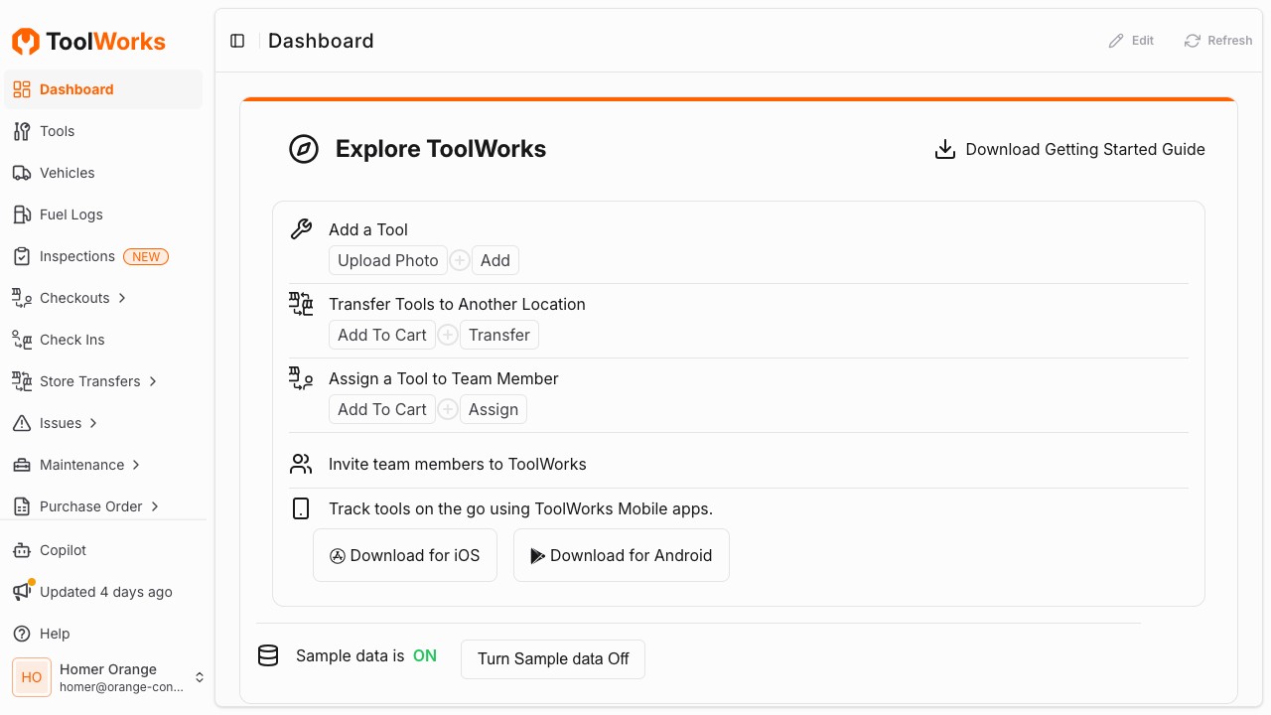Image resolution: width=1271 pixels, height=715 pixels.
Task: Expand the Maintenance submenu chevron
Action: click(x=136, y=465)
